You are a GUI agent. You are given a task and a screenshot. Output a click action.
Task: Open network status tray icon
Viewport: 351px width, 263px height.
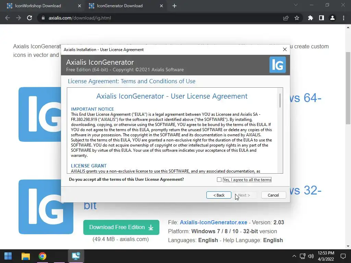click(x=303, y=256)
